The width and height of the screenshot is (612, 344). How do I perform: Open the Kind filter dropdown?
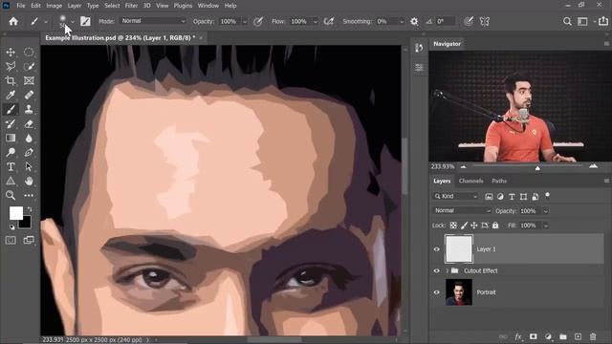tap(455, 196)
